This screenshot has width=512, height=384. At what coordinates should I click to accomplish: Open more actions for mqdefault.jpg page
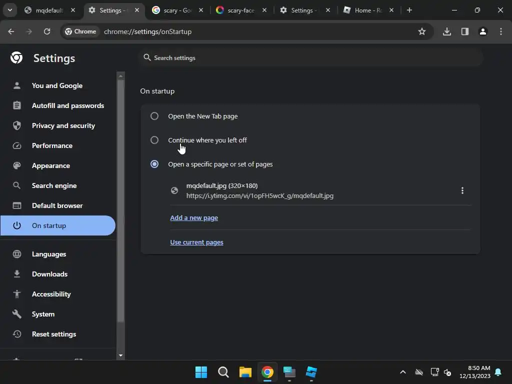462,190
